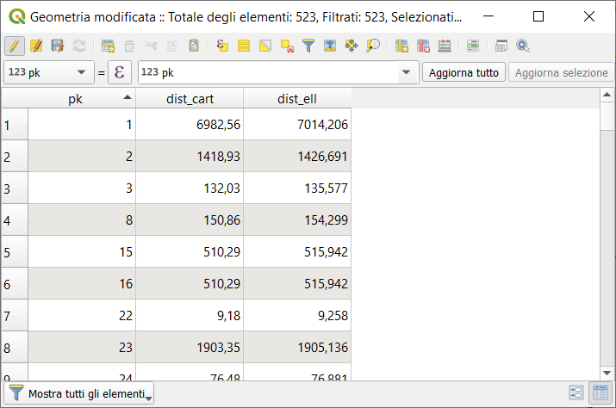
Task: Deselect all features in the table
Action: 287,46
